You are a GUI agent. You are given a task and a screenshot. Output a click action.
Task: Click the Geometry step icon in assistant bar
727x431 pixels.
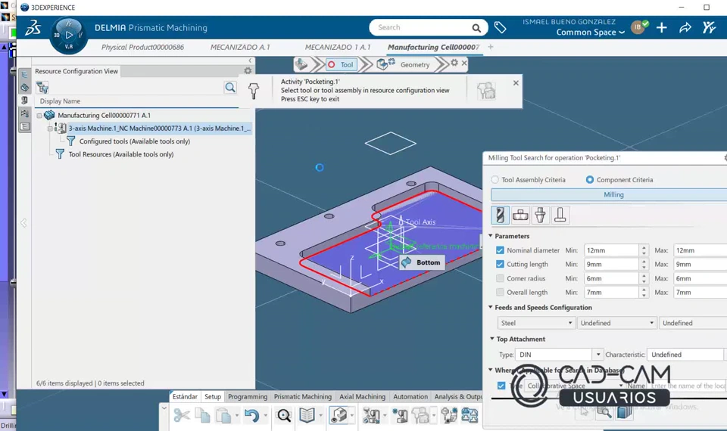385,64
